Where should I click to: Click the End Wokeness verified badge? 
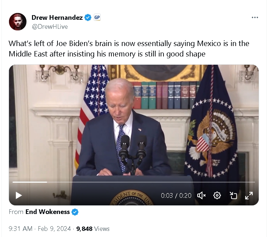click(x=75, y=212)
